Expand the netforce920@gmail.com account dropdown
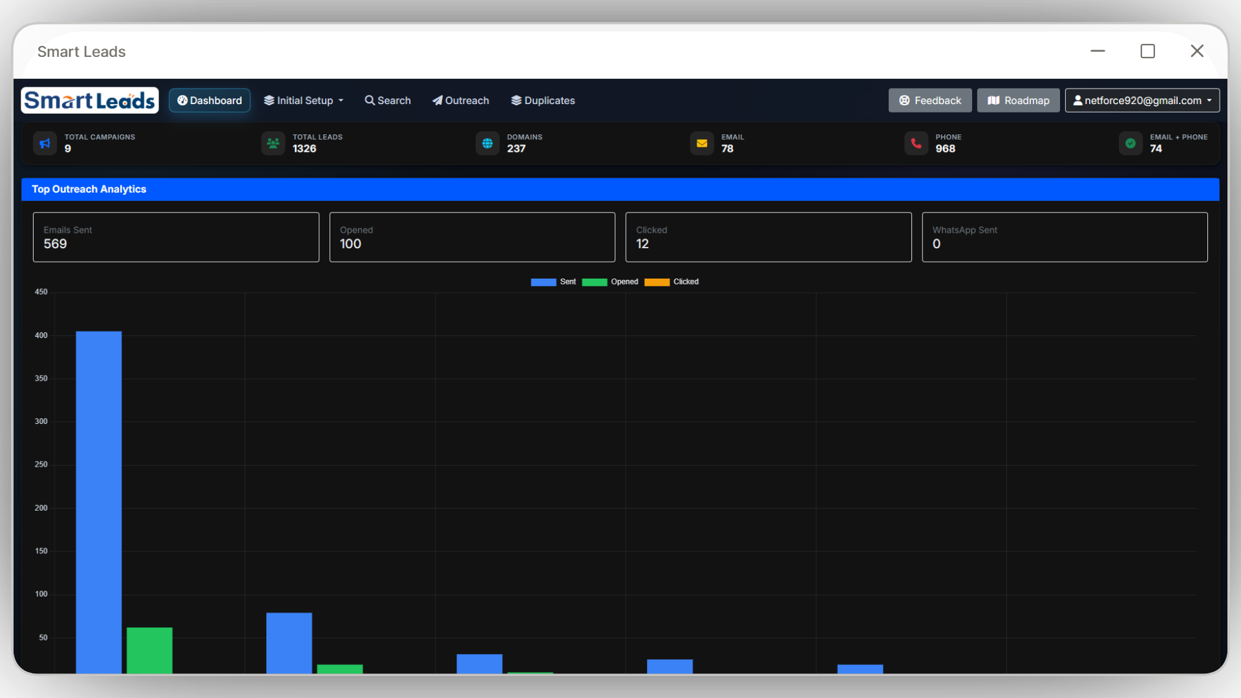The width and height of the screenshot is (1241, 698). click(1142, 100)
